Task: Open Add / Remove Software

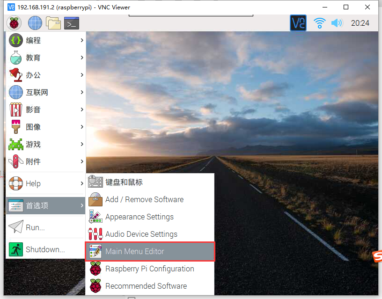Action: coord(150,199)
